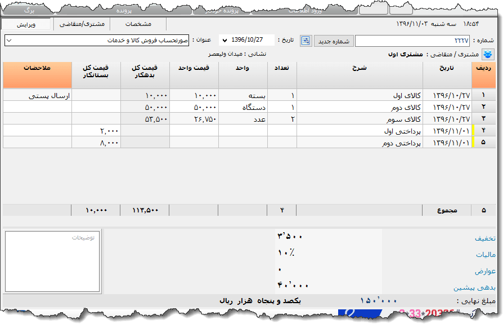Screen dimensions: 503x324
Task: Click the تخفیف discount label
Action: pos(484,238)
